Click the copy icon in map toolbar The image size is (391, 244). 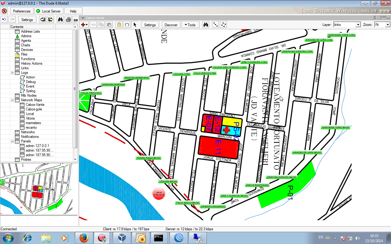point(101,25)
